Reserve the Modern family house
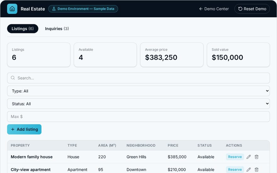The width and height of the screenshot is (277, 173). 235,157
